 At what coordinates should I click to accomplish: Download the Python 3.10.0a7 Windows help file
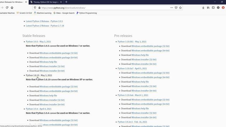[140, 82]
